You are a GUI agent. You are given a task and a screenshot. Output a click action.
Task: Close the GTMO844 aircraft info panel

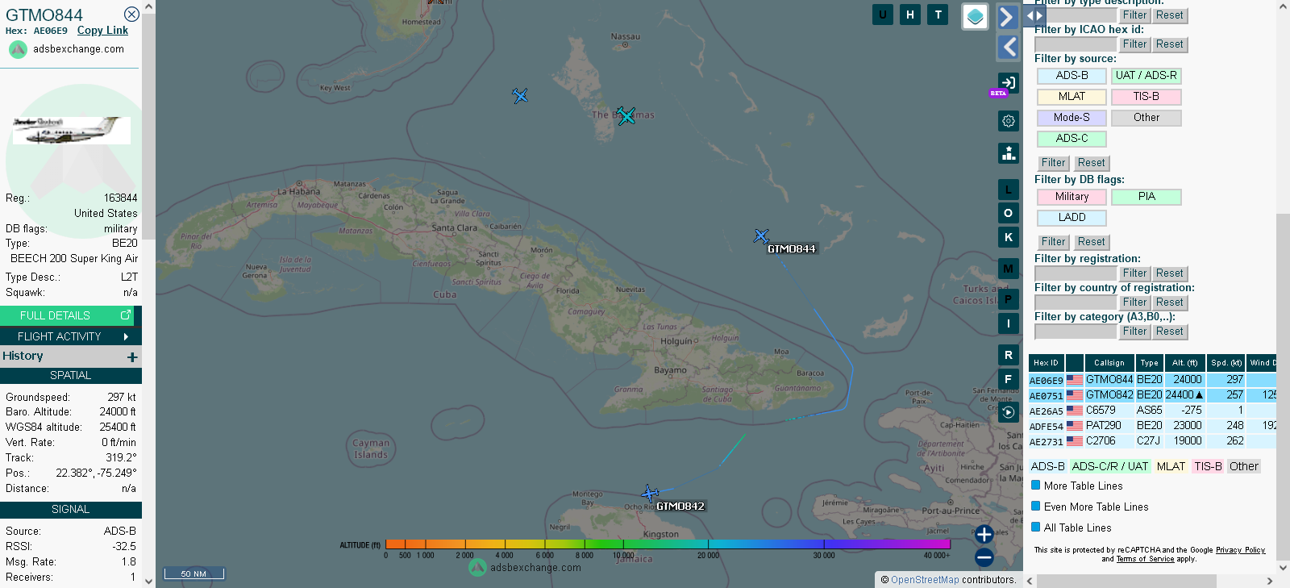click(131, 15)
